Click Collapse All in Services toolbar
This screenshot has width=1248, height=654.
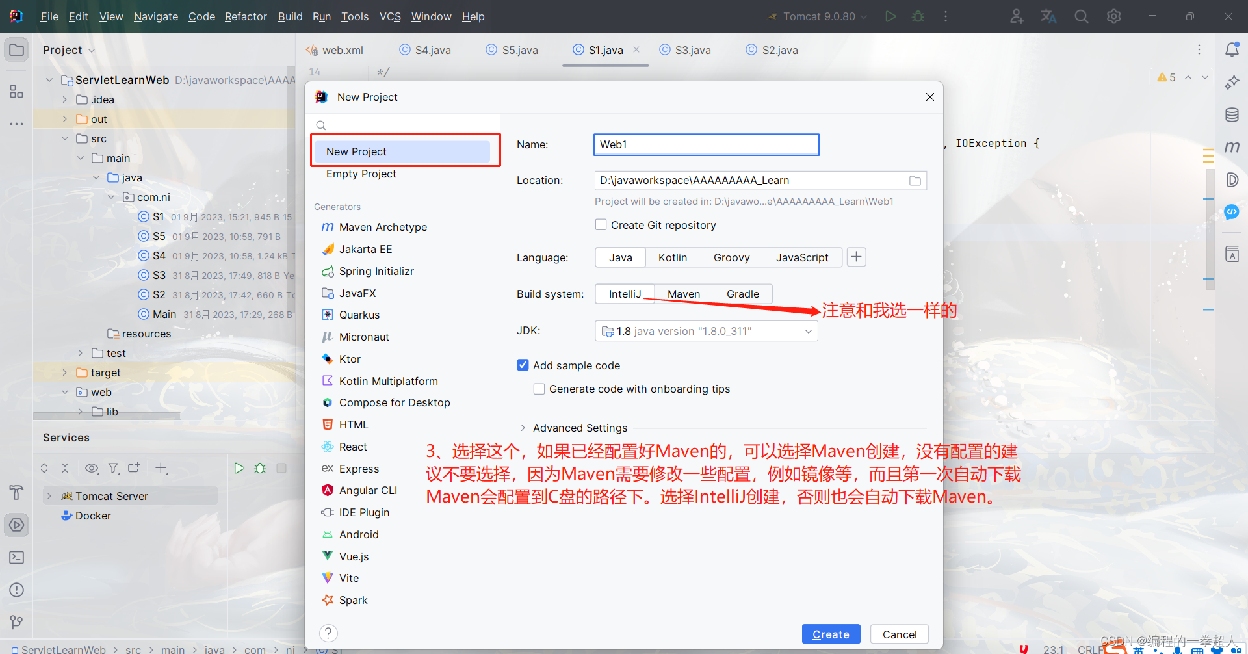tap(65, 468)
